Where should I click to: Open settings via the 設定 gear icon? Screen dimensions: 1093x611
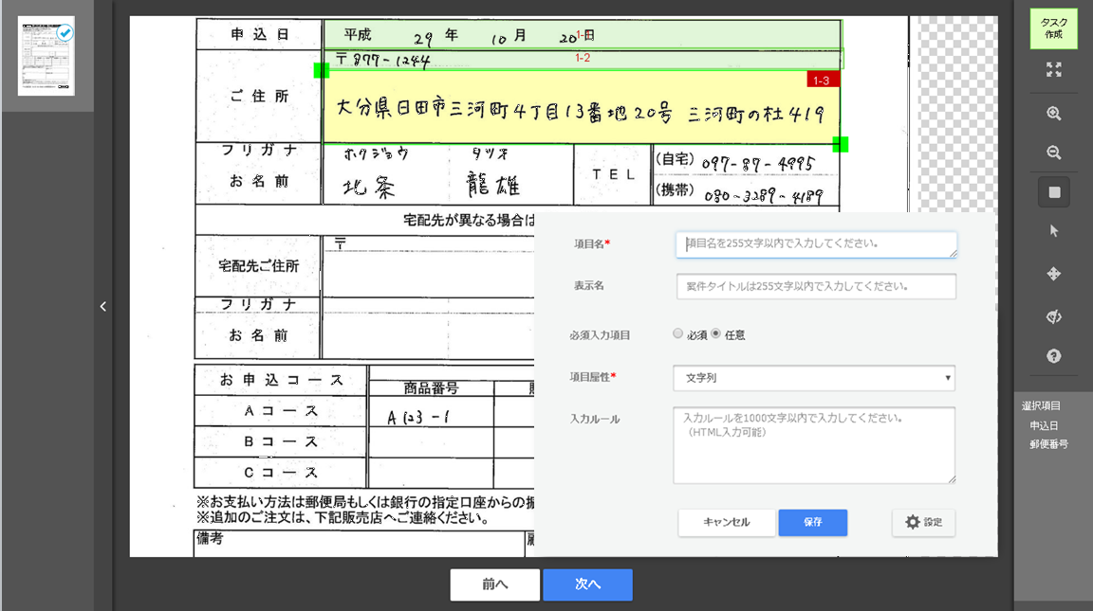(923, 522)
